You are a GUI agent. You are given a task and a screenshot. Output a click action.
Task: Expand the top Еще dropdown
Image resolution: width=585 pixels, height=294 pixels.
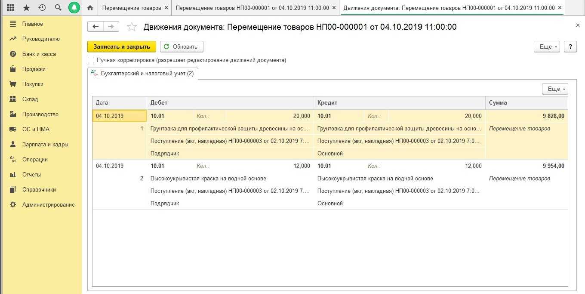pyautogui.click(x=547, y=46)
